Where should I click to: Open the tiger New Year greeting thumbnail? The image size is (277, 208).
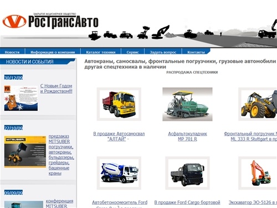click(x=21, y=98)
